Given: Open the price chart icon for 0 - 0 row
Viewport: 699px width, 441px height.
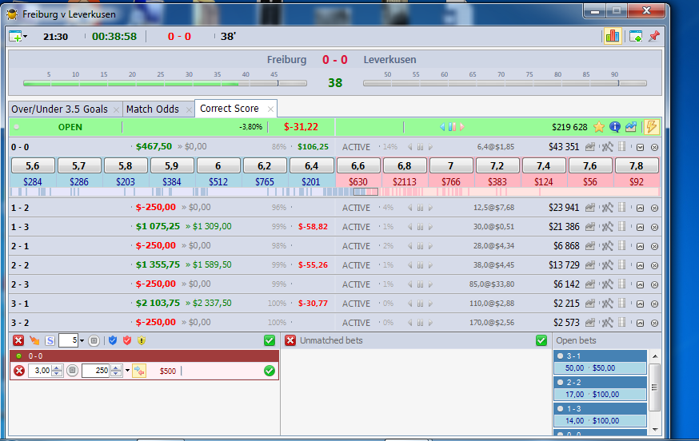Looking at the screenshot, I should tap(589, 147).
